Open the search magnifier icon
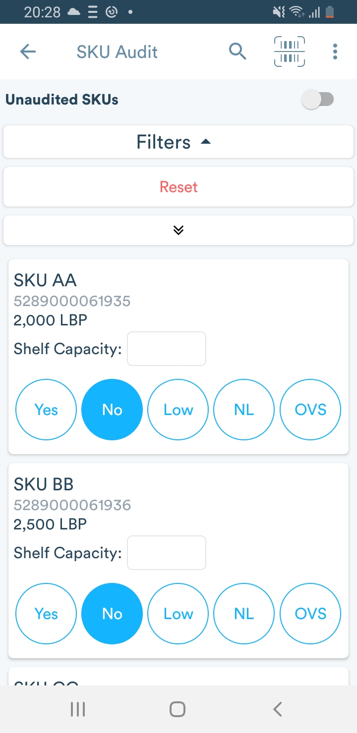357x733 pixels. click(238, 52)
